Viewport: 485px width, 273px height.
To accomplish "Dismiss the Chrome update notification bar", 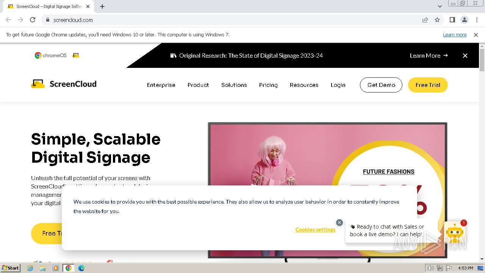I will [x=476, y=35].
